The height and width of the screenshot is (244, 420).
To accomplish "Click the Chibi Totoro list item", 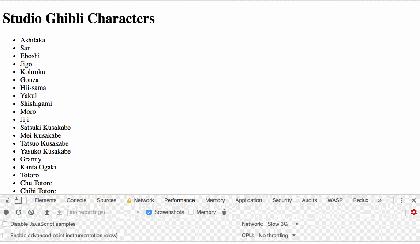I will [x=38, y=191].
